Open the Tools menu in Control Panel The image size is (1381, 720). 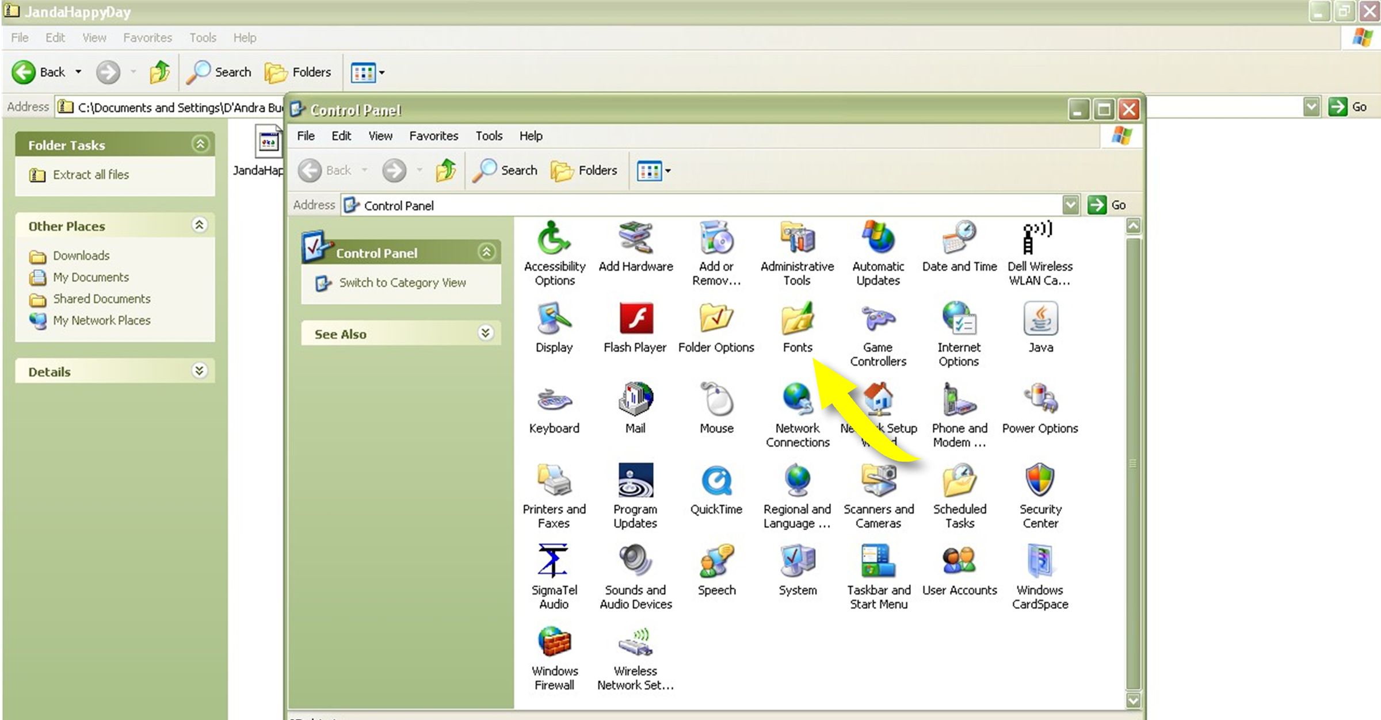pyautogui.click(x=489, y=136)
